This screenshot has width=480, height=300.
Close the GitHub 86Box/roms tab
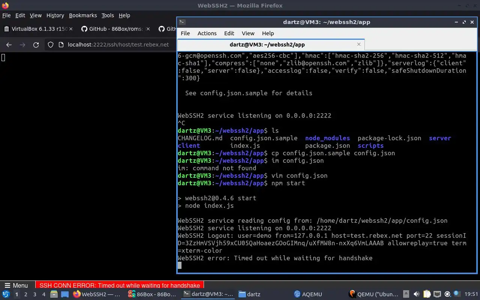click(148, 29)
